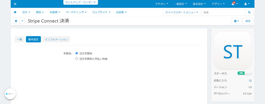
Task: Open the デザイン dropdown menu
Action: click(218, 4)
